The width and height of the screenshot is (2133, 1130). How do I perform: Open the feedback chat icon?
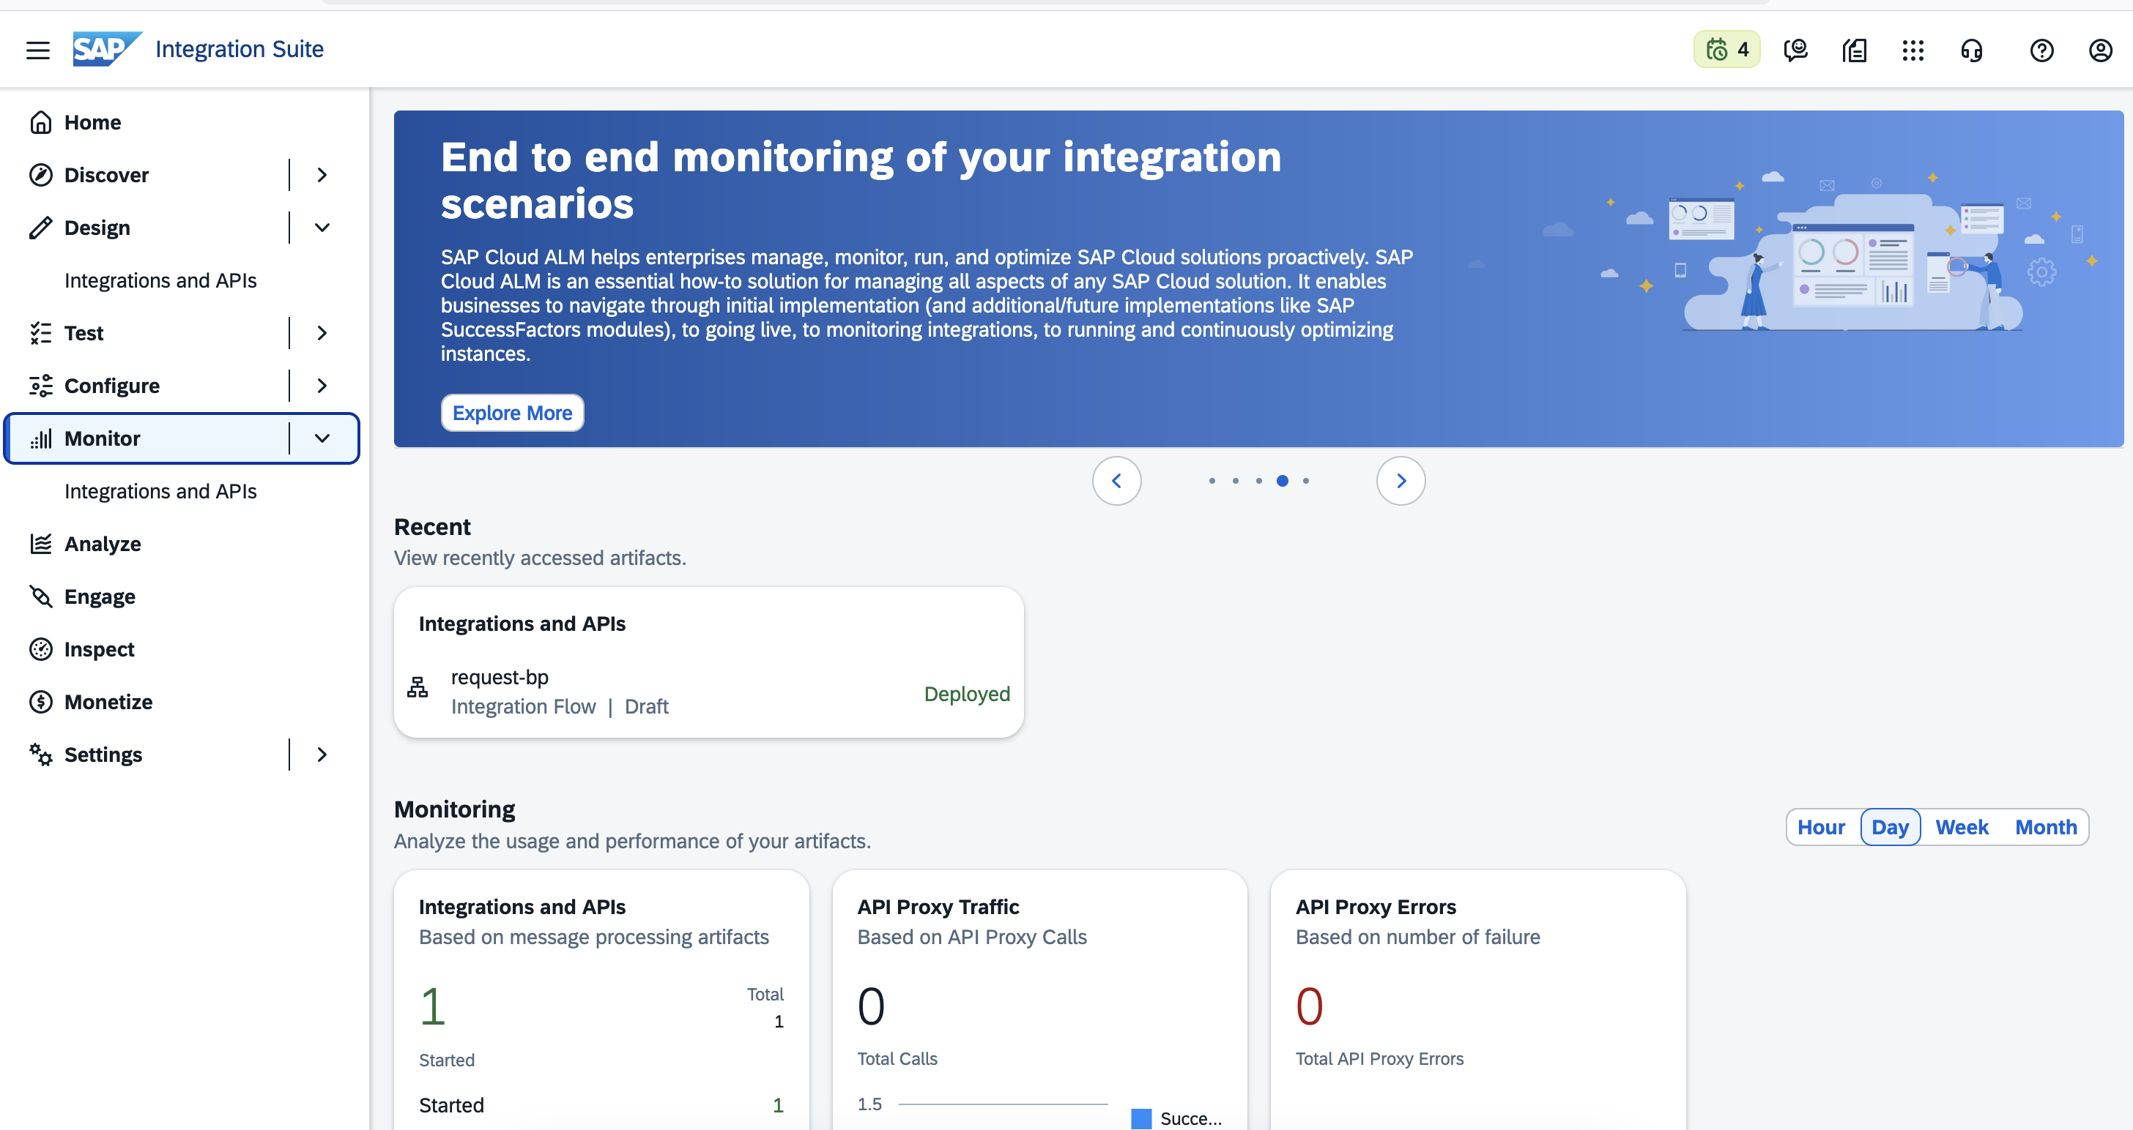(x=1795, y=50)
